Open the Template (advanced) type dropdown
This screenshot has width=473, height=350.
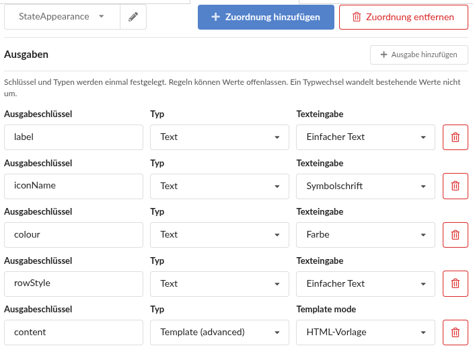click(219, 332)
